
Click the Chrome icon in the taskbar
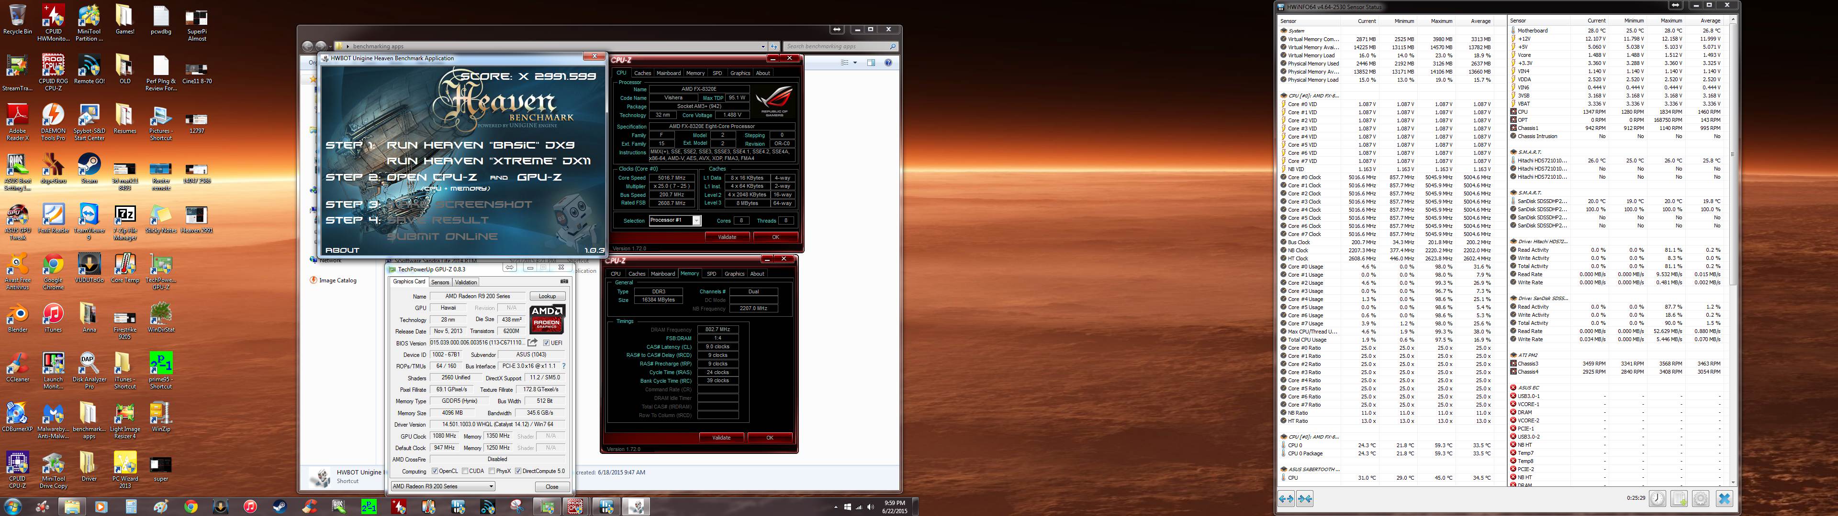[191, 507]
